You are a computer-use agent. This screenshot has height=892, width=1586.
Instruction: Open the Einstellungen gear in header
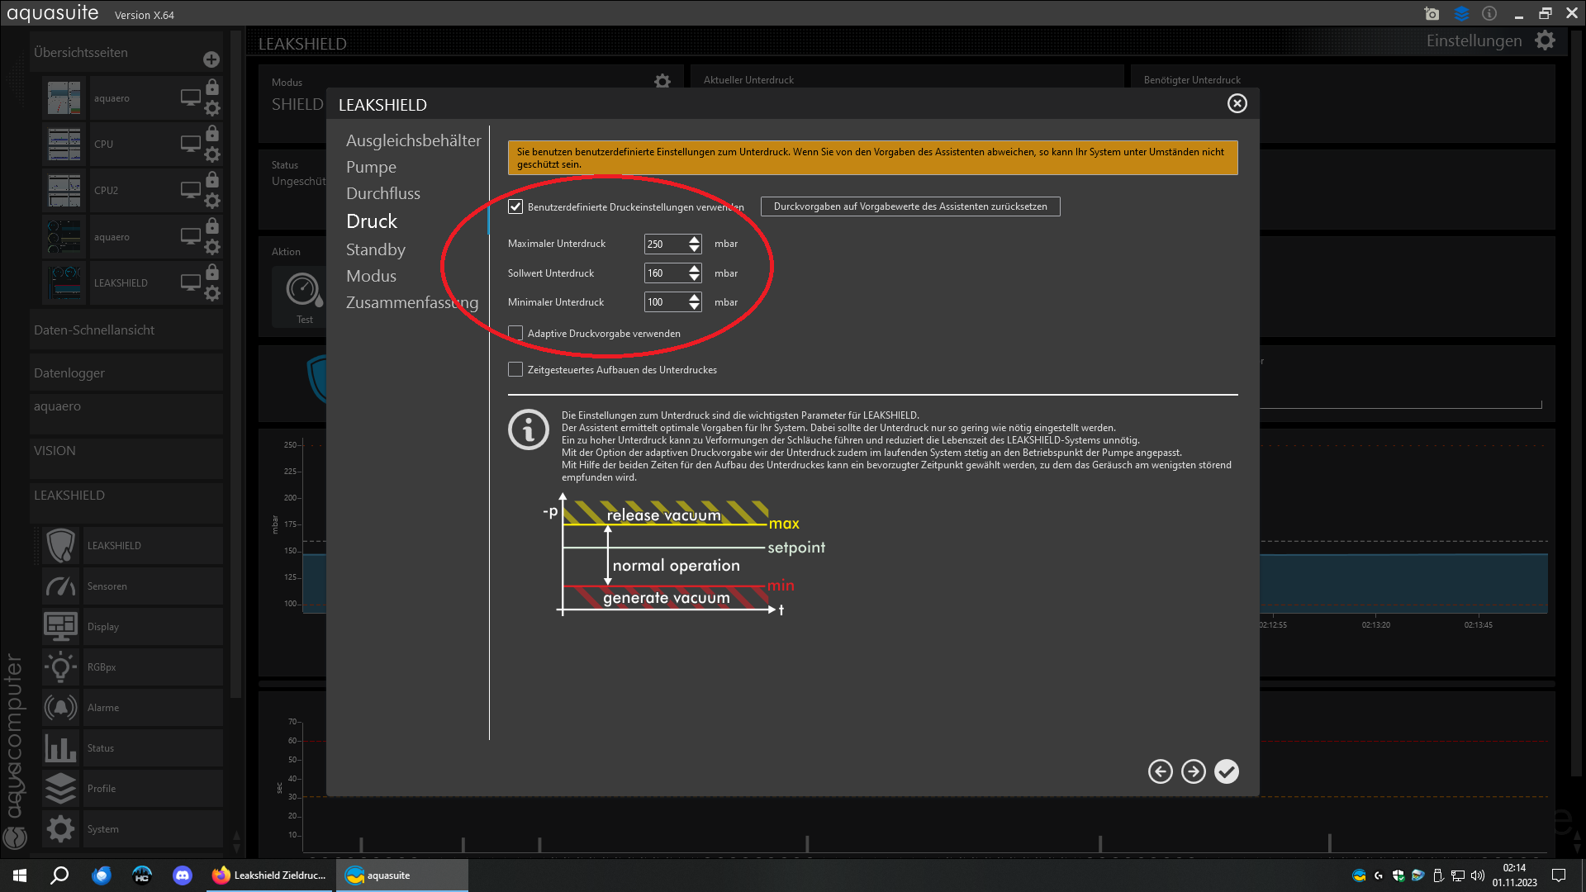pos(1545,40)
